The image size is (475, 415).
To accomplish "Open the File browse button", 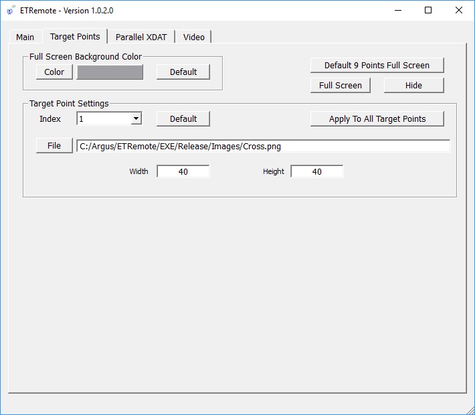I will (x=54, y=146).
